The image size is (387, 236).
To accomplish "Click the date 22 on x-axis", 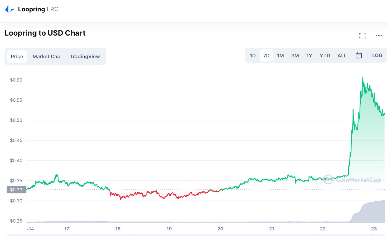I will click(323, 229).
